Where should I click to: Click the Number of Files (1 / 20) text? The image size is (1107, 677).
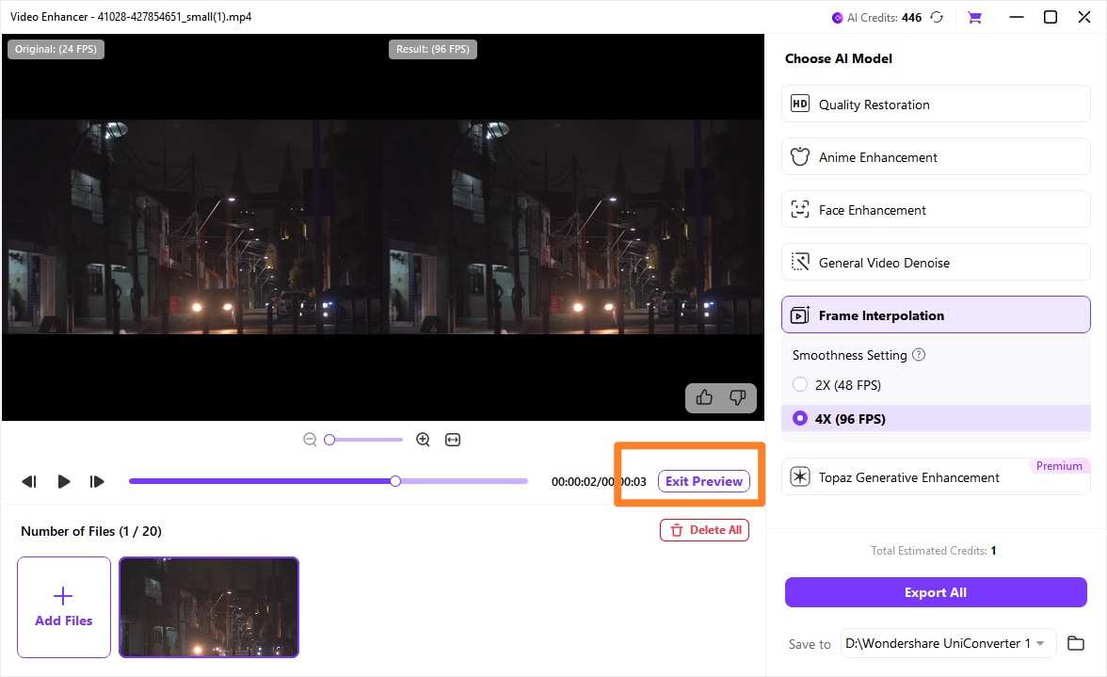pyautogui.click(x=91, y=531)
